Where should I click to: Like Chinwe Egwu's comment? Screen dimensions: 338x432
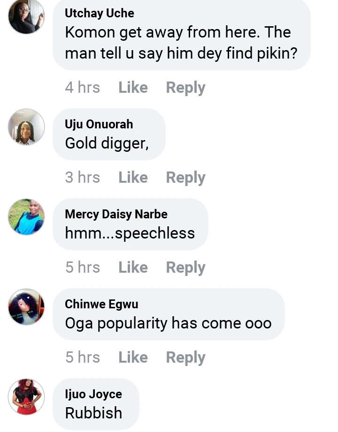coord(133,358)
